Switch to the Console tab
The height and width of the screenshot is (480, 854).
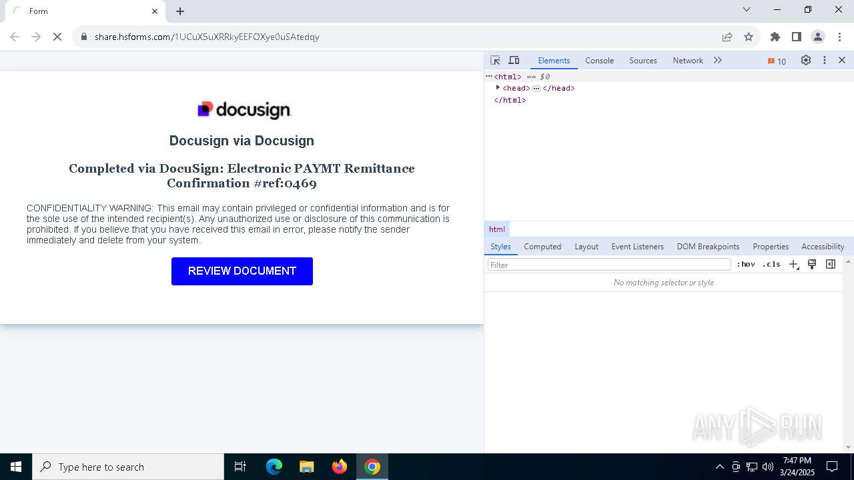(599, 60)
